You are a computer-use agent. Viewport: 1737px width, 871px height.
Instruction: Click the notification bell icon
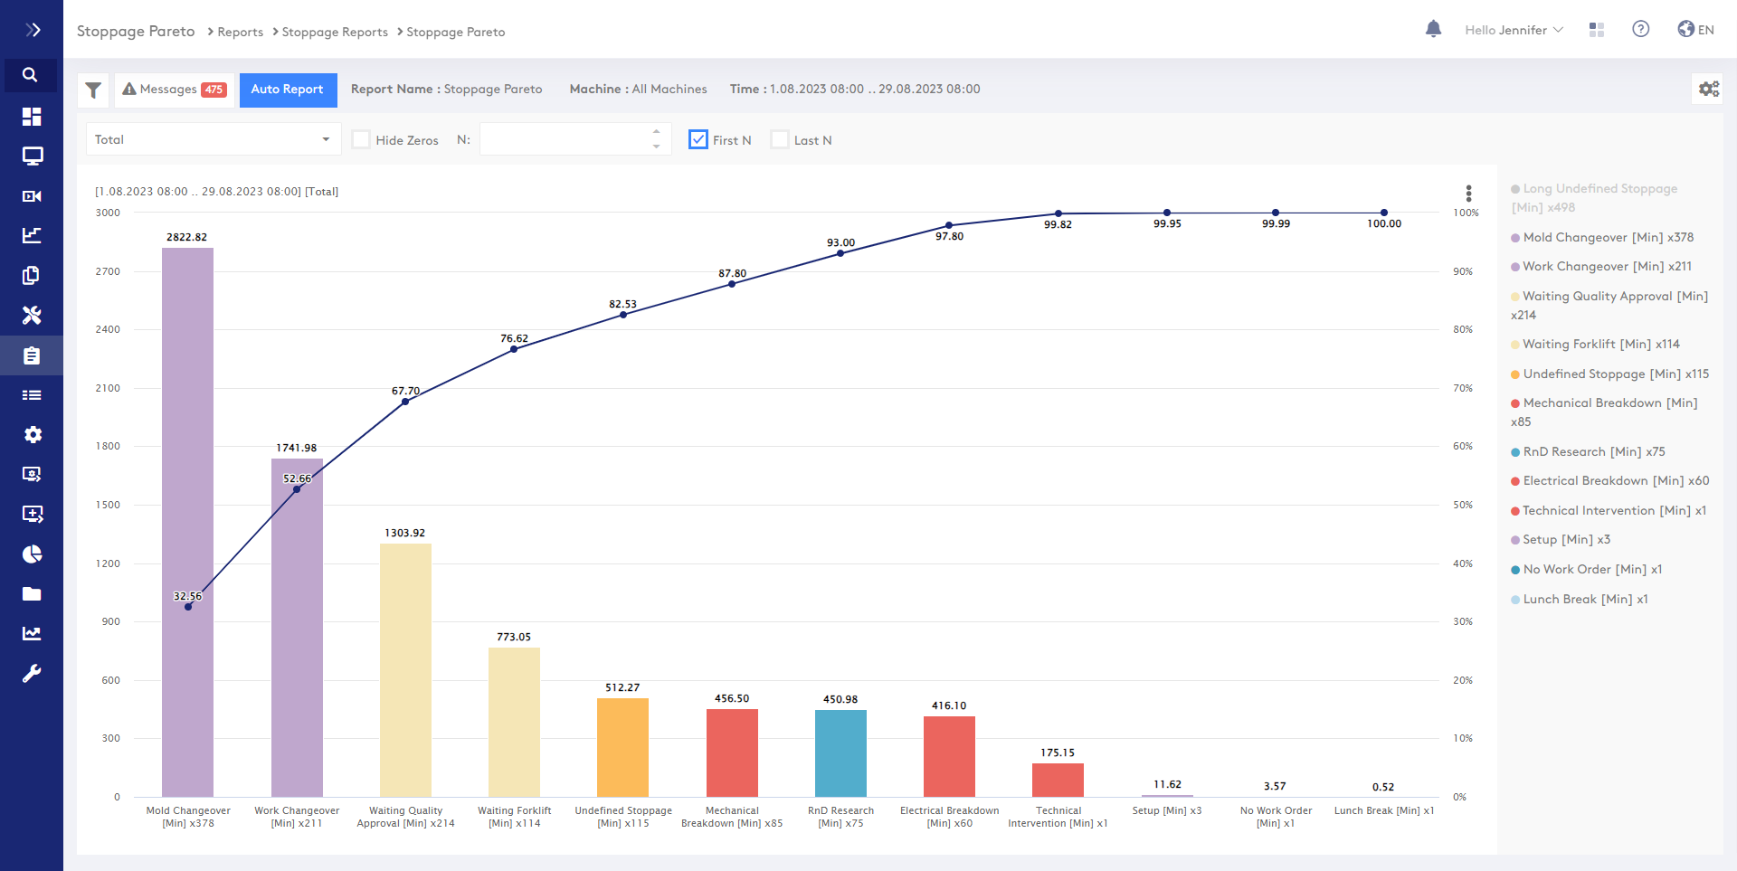click(x=1433, y=30)
